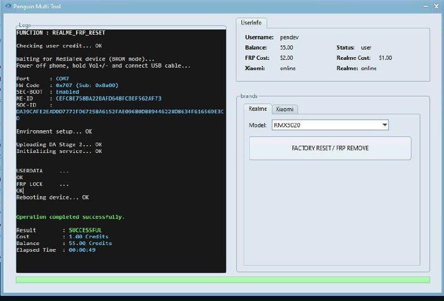444x301 pixels.
Task: Click the Power off phone instruction line
Action: [x=103, y=65]
